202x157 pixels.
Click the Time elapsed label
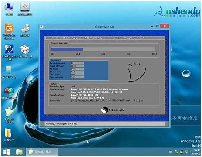point(56,75)
